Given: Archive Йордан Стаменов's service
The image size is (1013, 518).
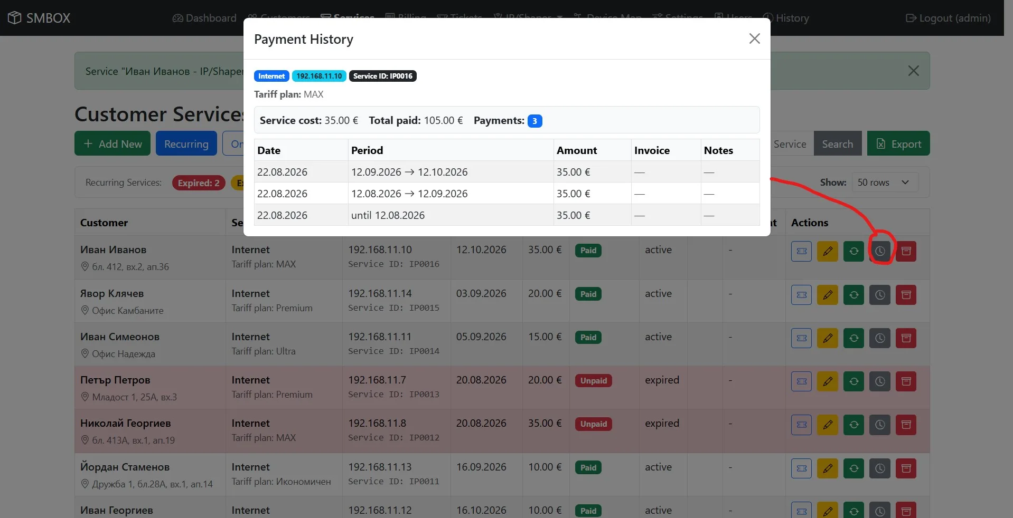Looking at the screenshot, I should click(906, 468).
